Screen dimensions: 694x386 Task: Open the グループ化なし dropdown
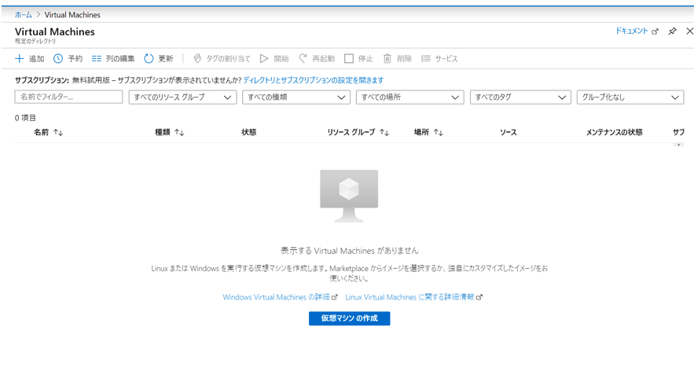click(630, 97)
